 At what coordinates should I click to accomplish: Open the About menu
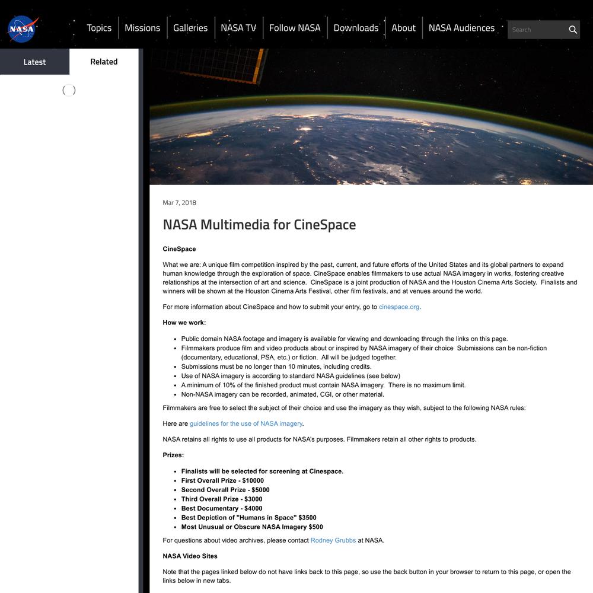[x=403, y=28]
